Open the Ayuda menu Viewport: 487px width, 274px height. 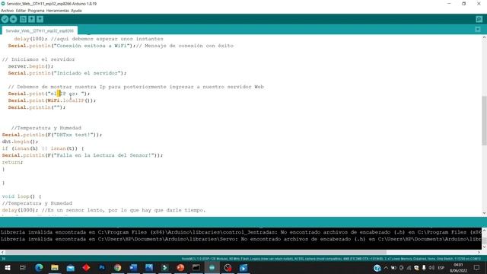76,11
